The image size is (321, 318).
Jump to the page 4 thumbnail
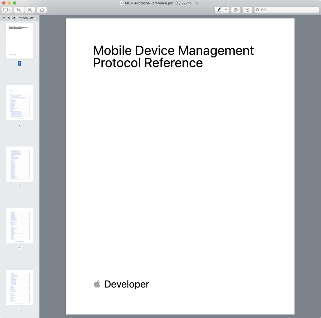20,226
